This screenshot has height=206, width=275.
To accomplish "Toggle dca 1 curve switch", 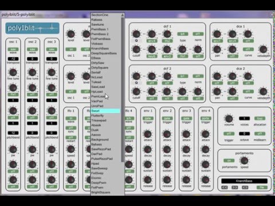I will (x=248, y=49).
